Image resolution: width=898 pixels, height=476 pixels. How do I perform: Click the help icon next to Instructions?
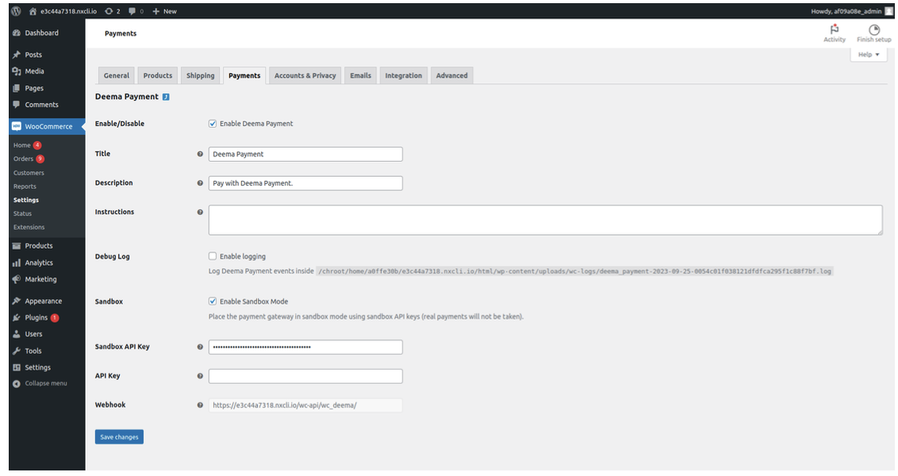(x=200, y=212)
